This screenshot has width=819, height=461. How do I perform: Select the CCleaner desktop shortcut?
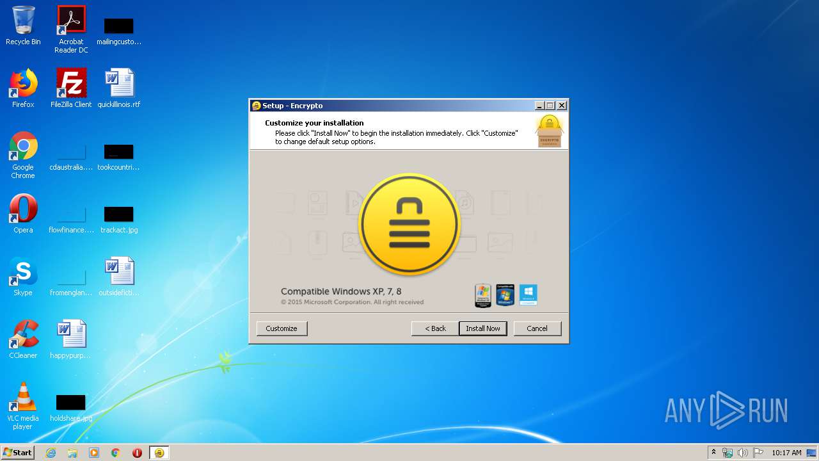(x=23, y=339)
